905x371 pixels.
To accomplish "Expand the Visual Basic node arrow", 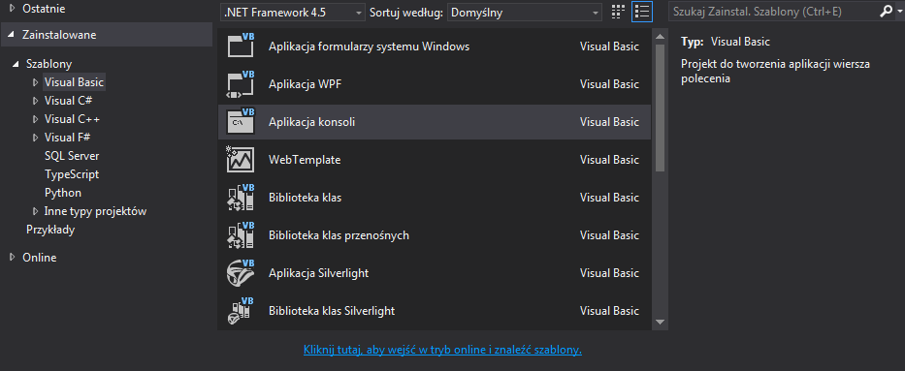I will (x=35, y=82).
